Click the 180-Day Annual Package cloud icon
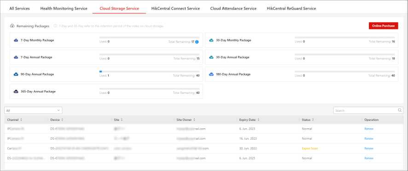408x171 pixels. 211,74
